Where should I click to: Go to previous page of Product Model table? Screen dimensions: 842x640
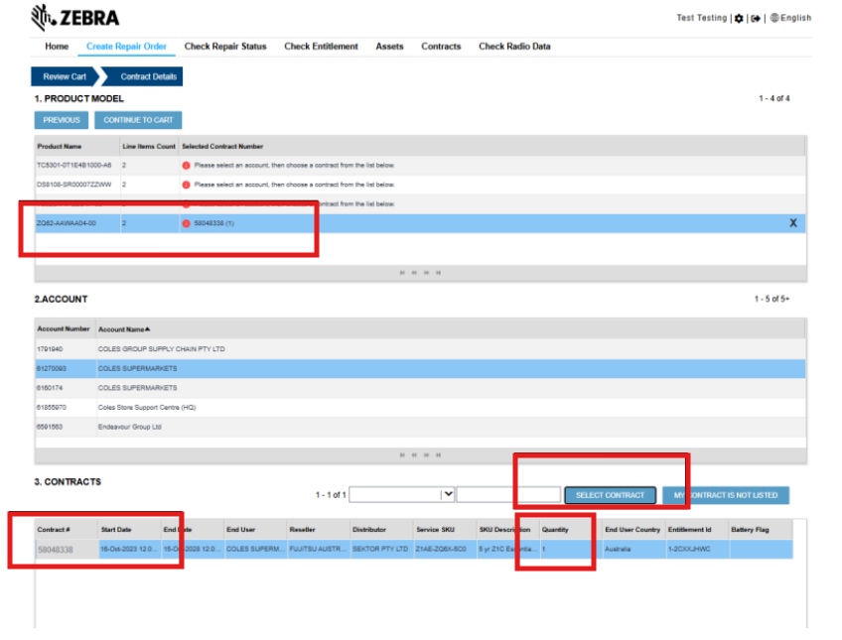pos(415,273)
